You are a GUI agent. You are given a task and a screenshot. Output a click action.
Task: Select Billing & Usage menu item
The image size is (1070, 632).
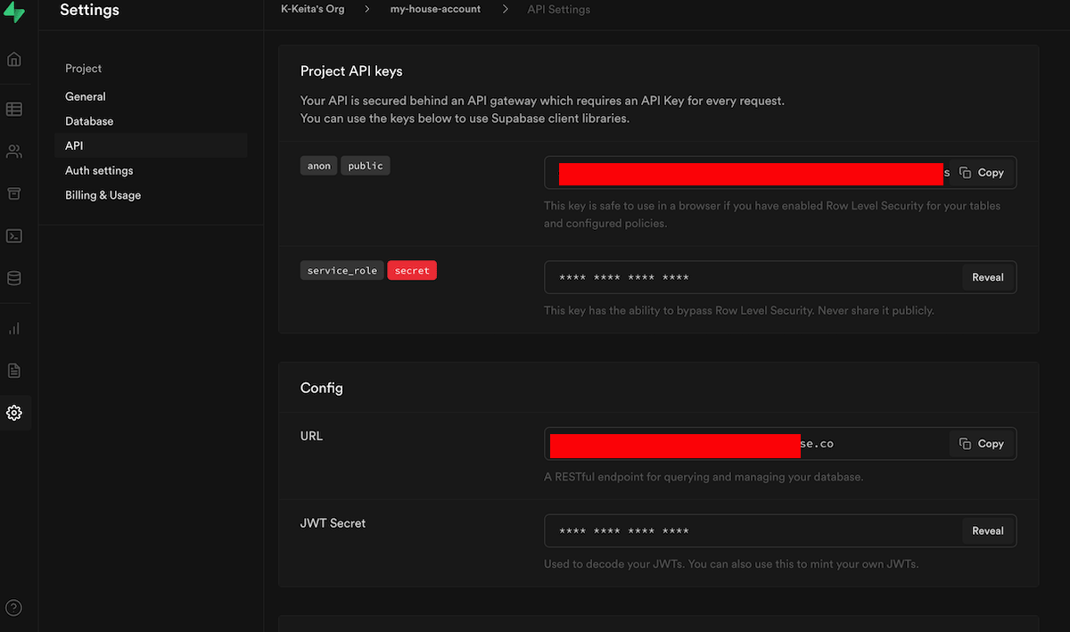pos(103,195)
